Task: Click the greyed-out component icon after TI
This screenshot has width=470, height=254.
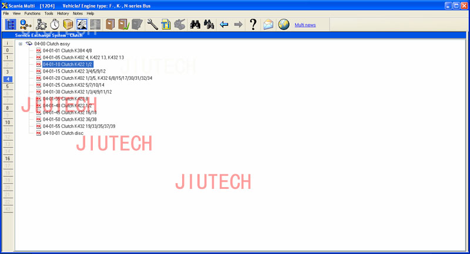Action: [180, 25]
